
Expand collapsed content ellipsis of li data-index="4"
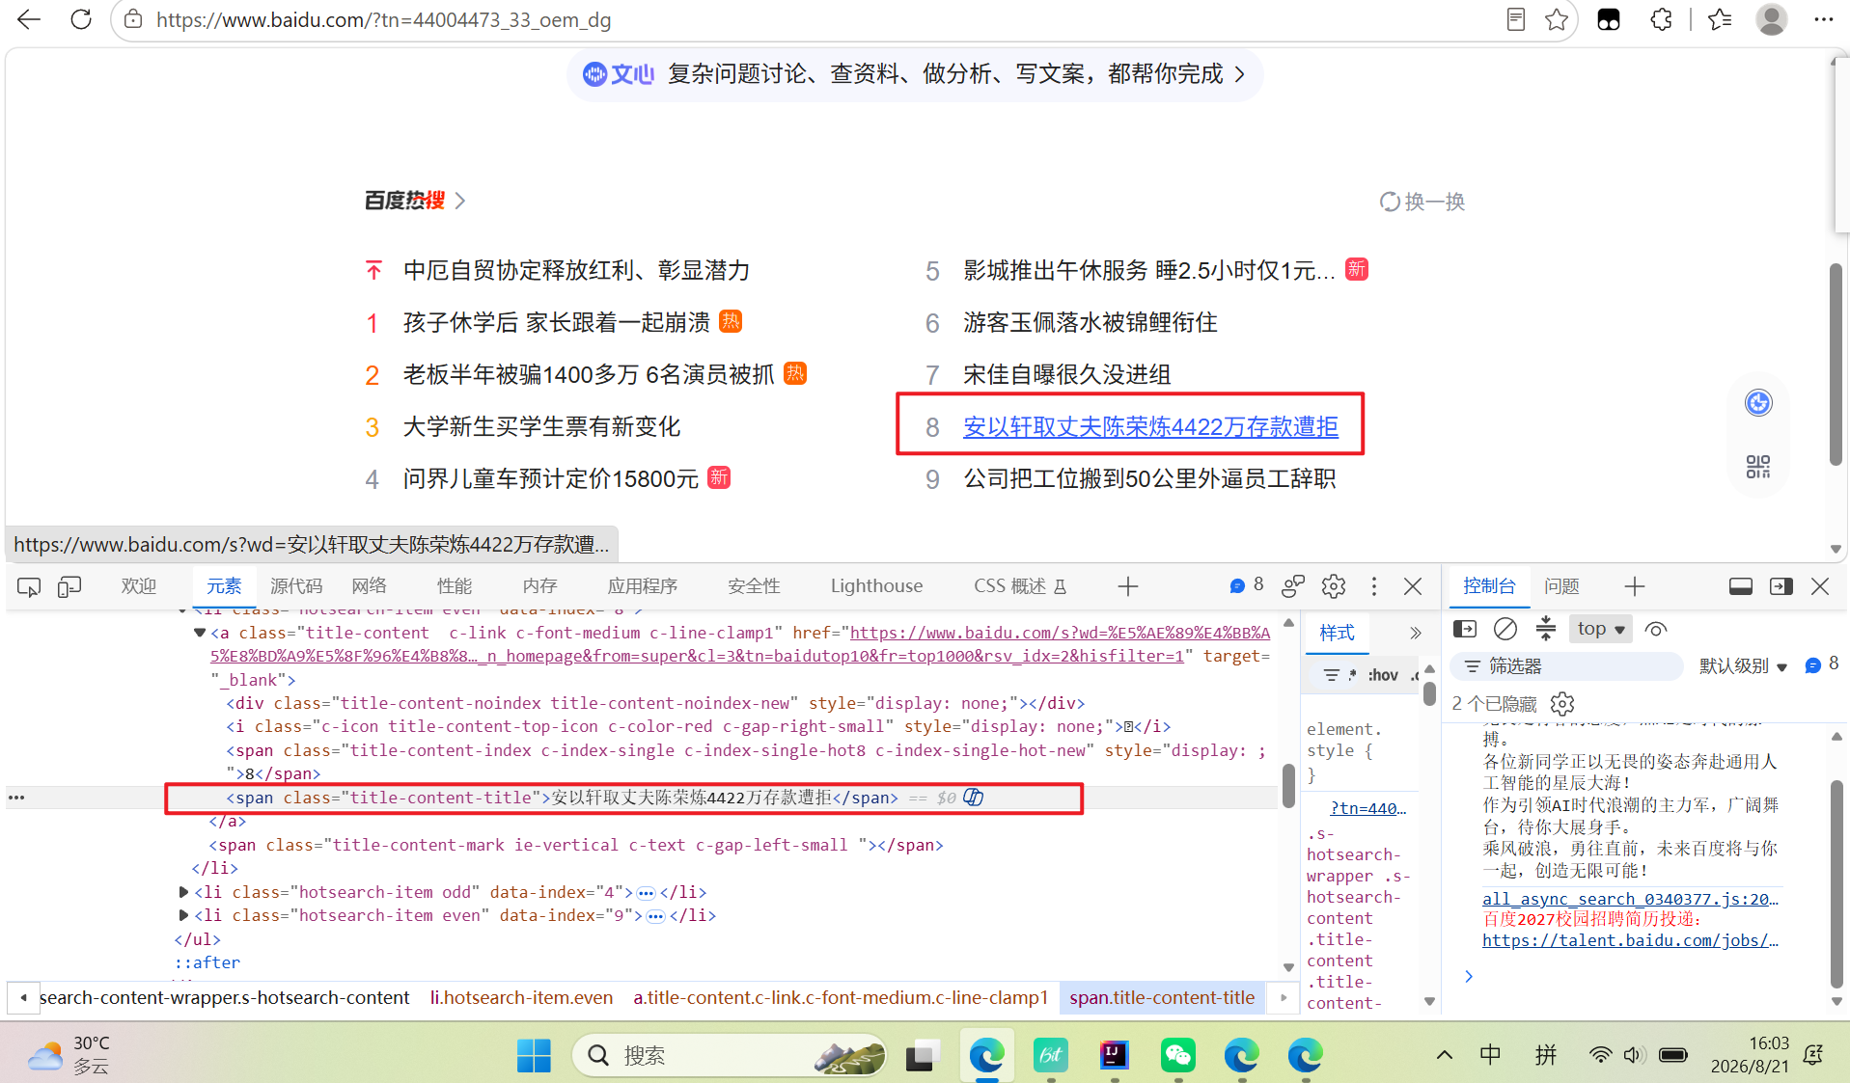click(646, 893)
